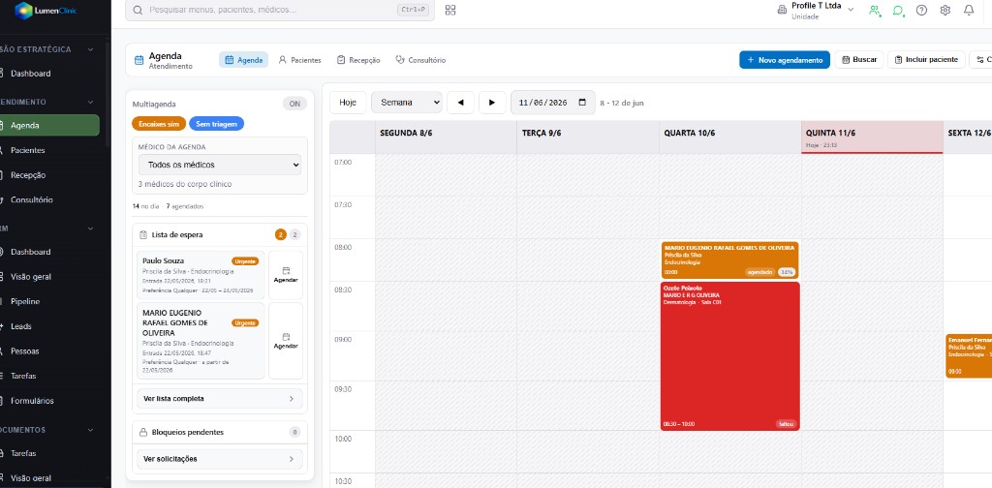Screen dimensions: 992x488
Task: Click the Buscar button
Action: 859,60
